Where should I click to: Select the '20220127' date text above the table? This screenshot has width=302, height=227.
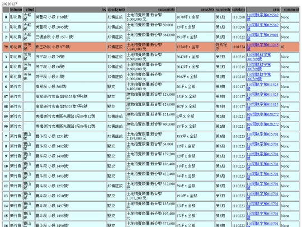pos(10,4)
